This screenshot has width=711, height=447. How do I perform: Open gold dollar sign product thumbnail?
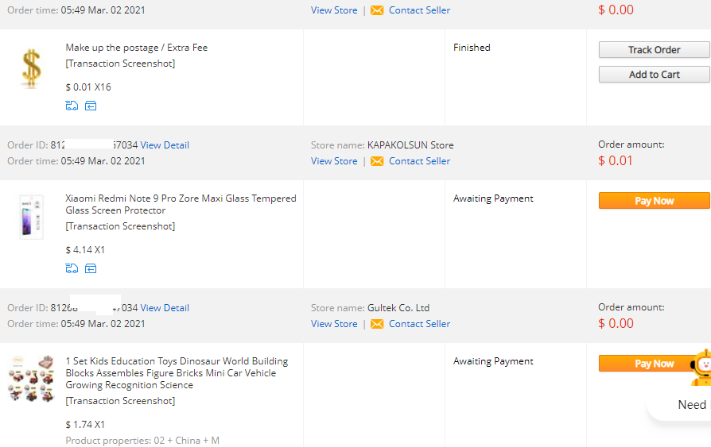tap(31, 68)
